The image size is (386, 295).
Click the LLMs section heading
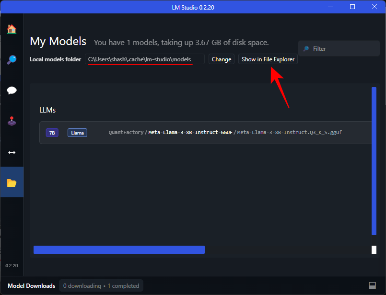47,110
